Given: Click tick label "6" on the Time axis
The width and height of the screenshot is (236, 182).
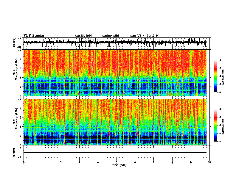Looking at the screenshot, I should point(135,162).
